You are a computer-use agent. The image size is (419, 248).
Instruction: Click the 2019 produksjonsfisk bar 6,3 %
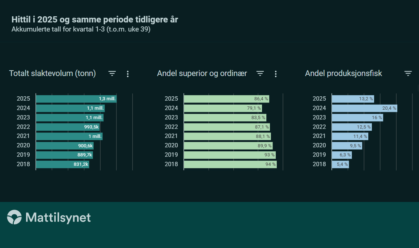342,155
